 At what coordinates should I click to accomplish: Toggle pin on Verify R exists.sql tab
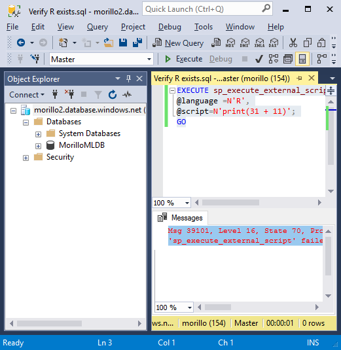pos(299,79)
